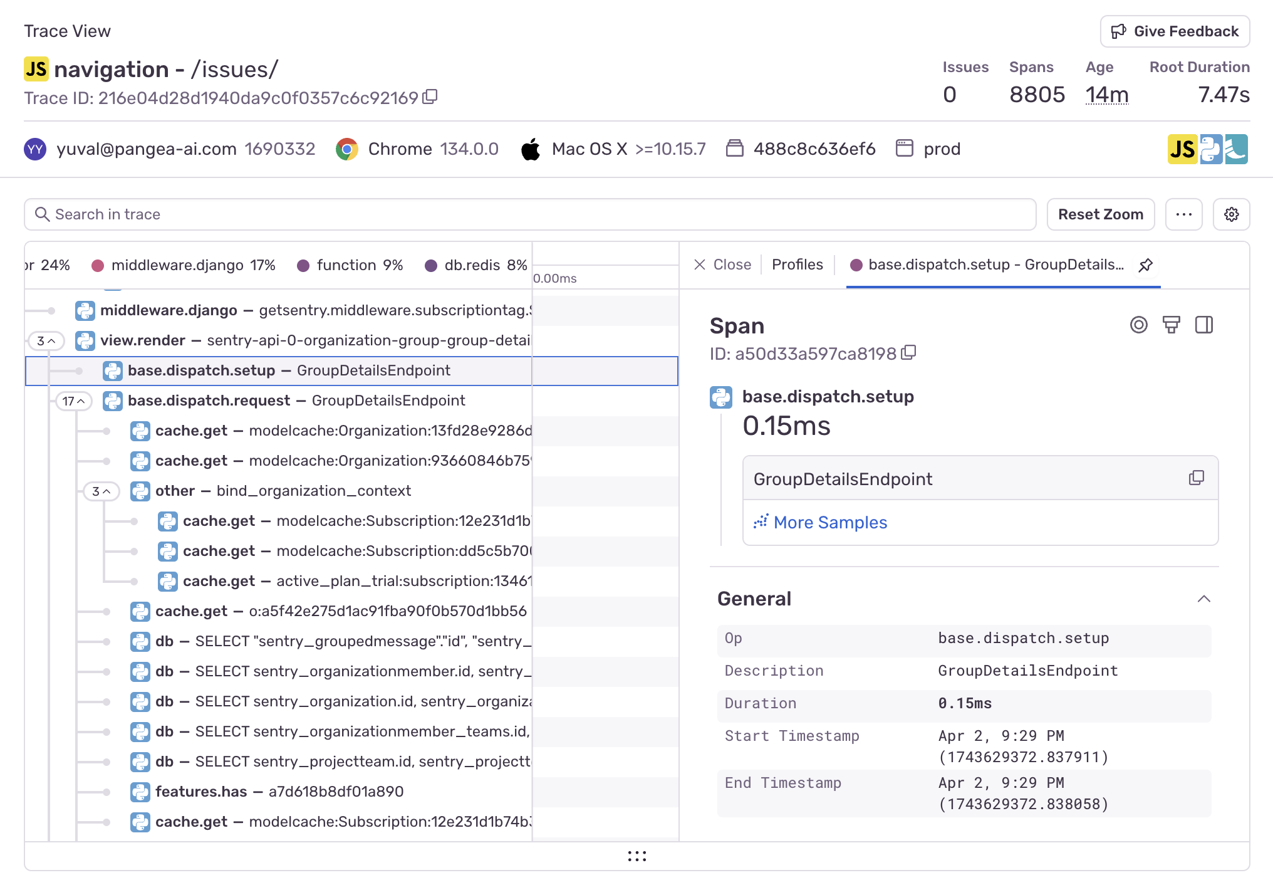Collapse base.dispatch.request's 17 children
Screen dimensions: 1273x880
click(x=73, y=401)
